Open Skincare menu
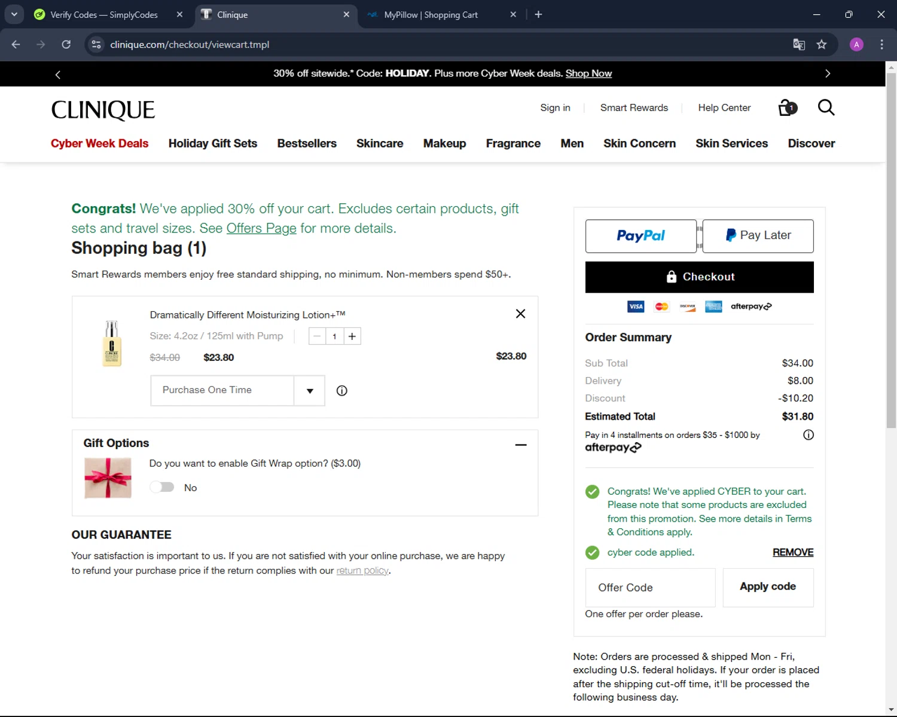The width and height of the screenshot is (897, 717). [380, 143]
